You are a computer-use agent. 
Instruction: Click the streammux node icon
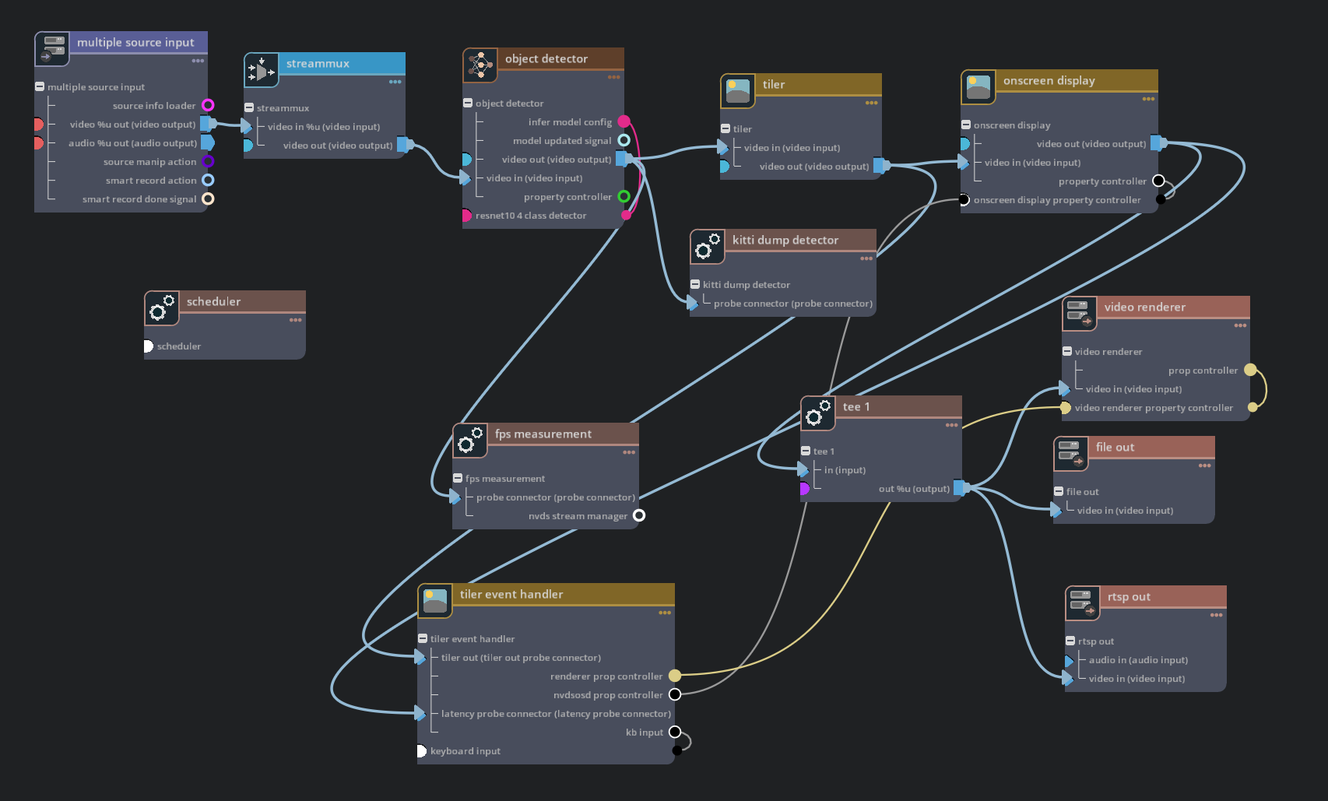(262, 70)
